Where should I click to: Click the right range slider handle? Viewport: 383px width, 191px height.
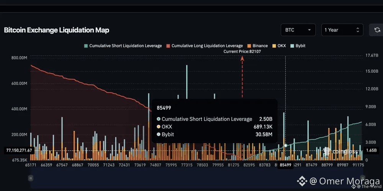point(362,178)
